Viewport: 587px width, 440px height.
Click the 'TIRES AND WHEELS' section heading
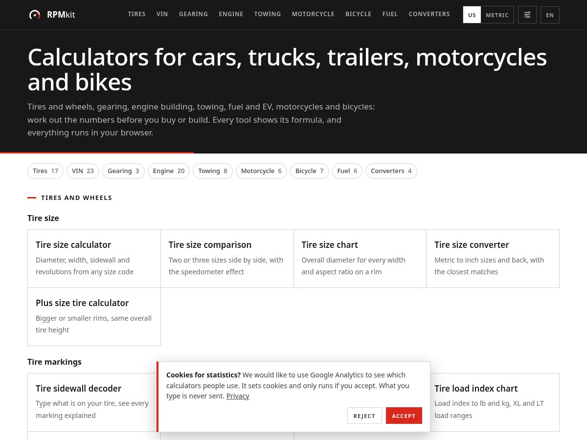77,198
